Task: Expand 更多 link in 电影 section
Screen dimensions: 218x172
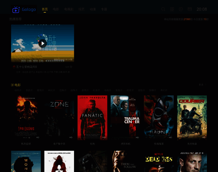Action: (x=202, y=85)
